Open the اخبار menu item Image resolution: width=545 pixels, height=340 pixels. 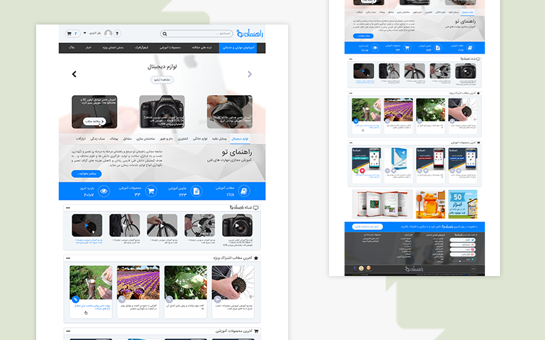(89, 48)
